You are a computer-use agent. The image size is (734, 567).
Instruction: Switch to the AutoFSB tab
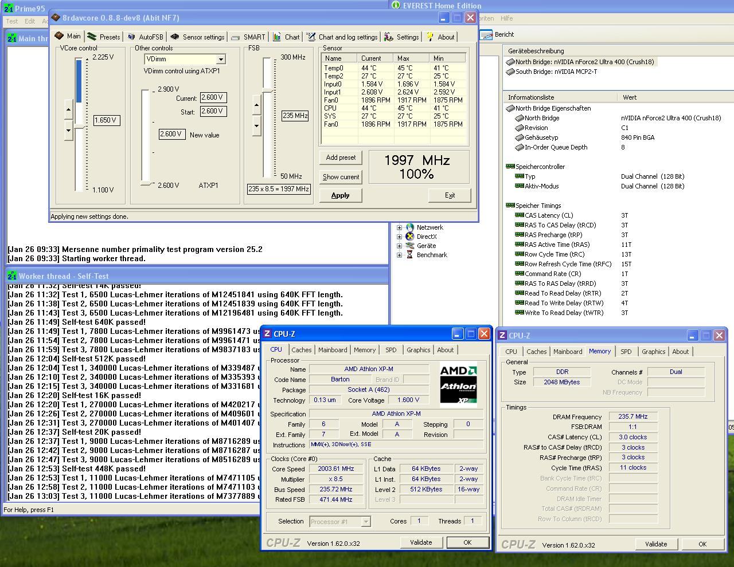click(145, 37)
